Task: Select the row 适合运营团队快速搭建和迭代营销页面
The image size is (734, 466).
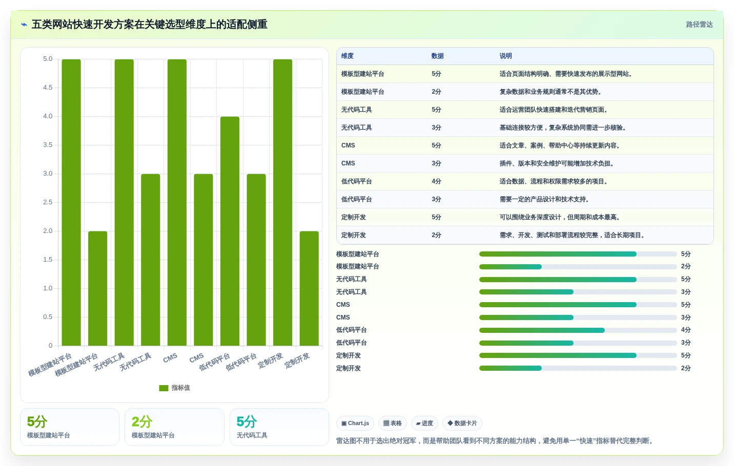Action: pyautogui.click(x=525, y=110)
